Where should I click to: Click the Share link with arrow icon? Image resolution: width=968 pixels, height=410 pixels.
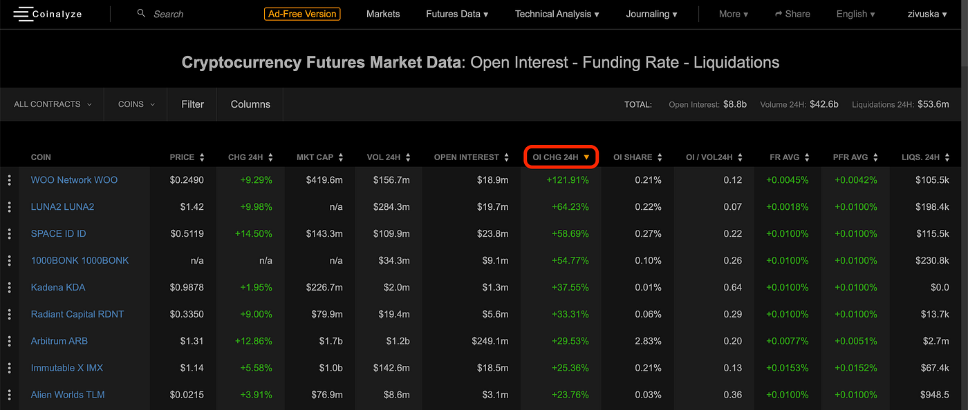point(792,14)
